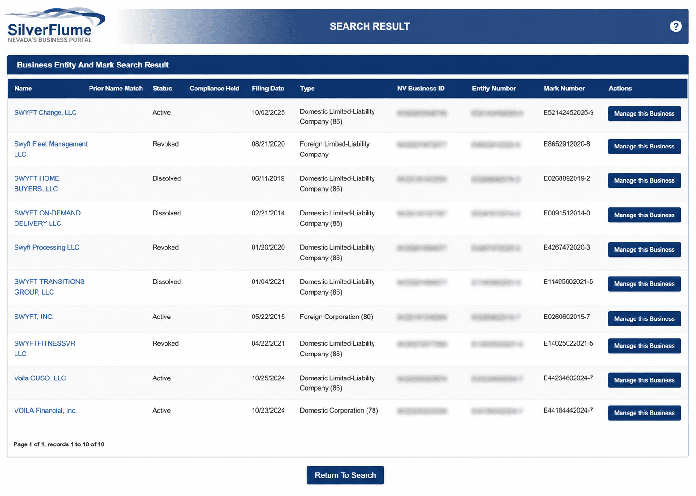Open SWYFT TRANSITIONS GROUP, LLC link
Viewport: 696px width, 496px height.
(x=49, y=287)
